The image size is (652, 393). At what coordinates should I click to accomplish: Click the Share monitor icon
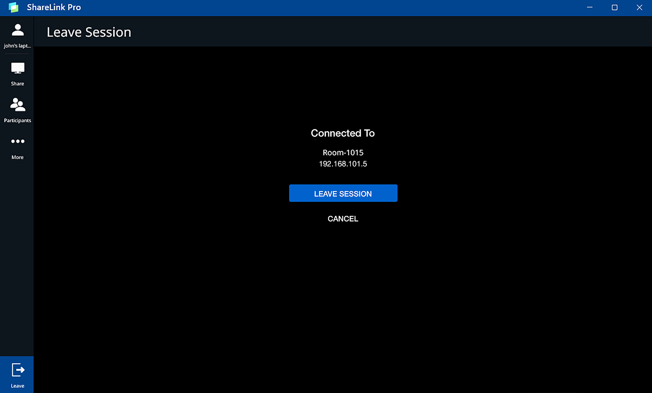[x=17, y=68]
